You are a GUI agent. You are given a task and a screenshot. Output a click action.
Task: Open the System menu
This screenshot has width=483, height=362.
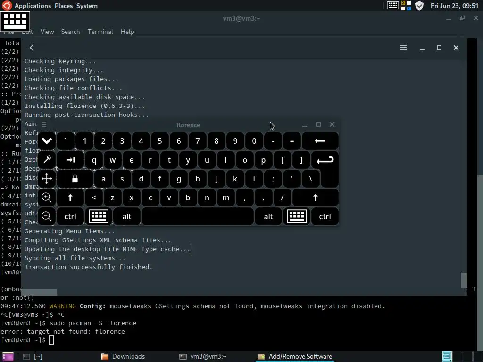(x=87, y=6)
